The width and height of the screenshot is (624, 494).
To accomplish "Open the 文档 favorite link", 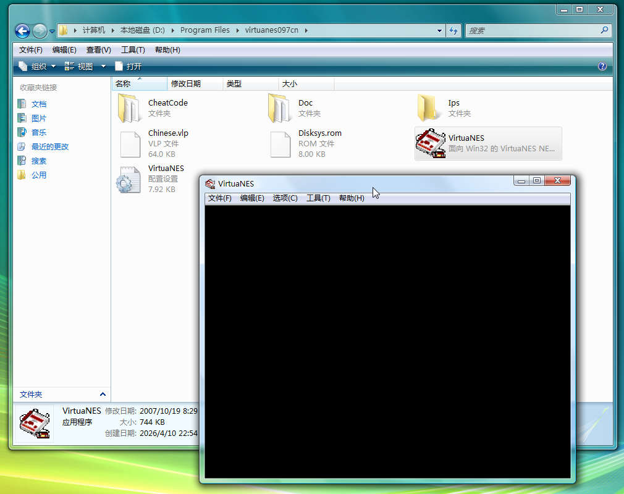I will click(39, 104).
